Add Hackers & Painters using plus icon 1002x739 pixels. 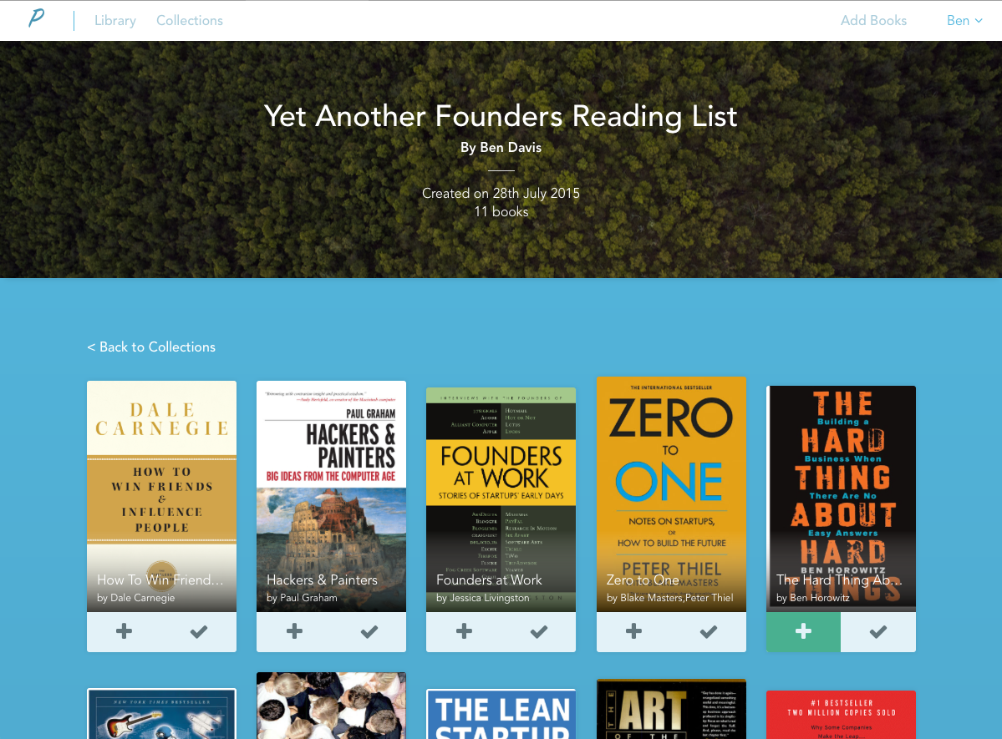click(294, 631)
